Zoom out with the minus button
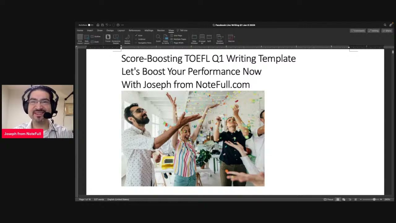Image resolution: width=396 pixels, height=223 pixels. [361, 199]
